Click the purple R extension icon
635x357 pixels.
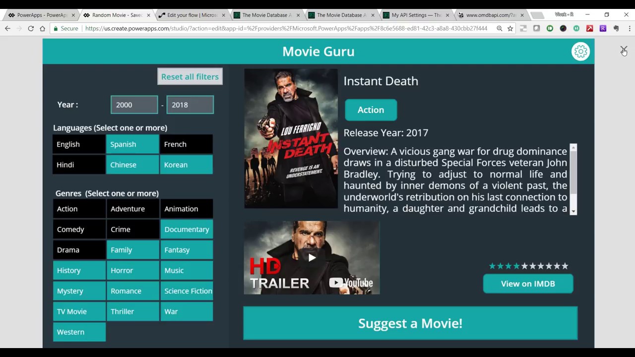click(603, 29)
